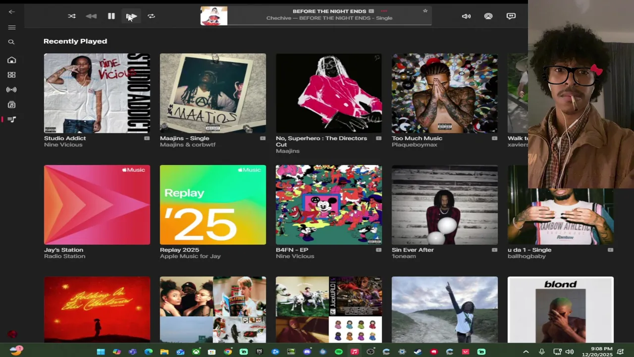Click the 'Too Much Music' title text
Image resolution: width=634 pixels, height=357 pixels.
(417, 138)
